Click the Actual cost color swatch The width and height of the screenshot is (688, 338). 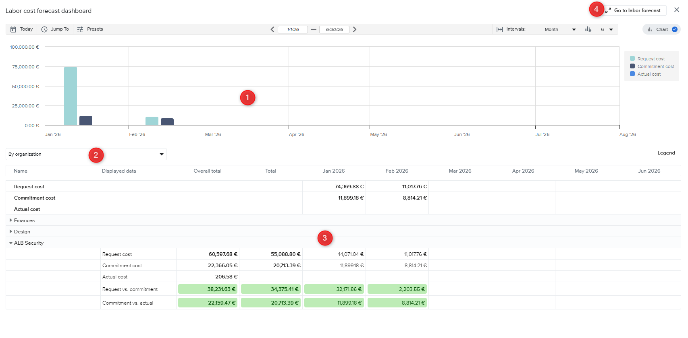[x=632, y=74]
